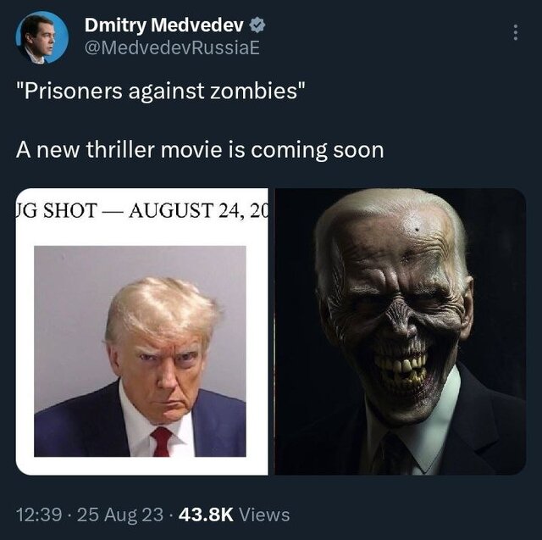The image size is (542, 540).
Task: Open the right zombie face image
Action: pyautogui.click(x=401, y=331)
